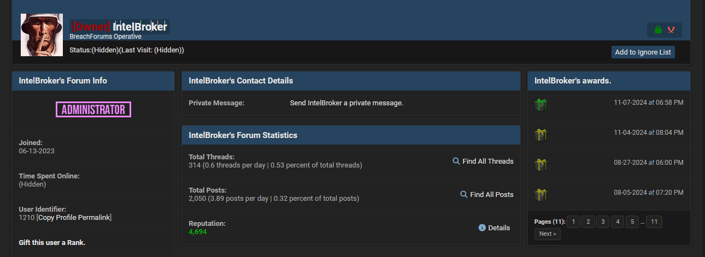Click the magnifier icon next to Find All Threads
This screenshot has width=705, height=257.
click(x=456, y=162)
